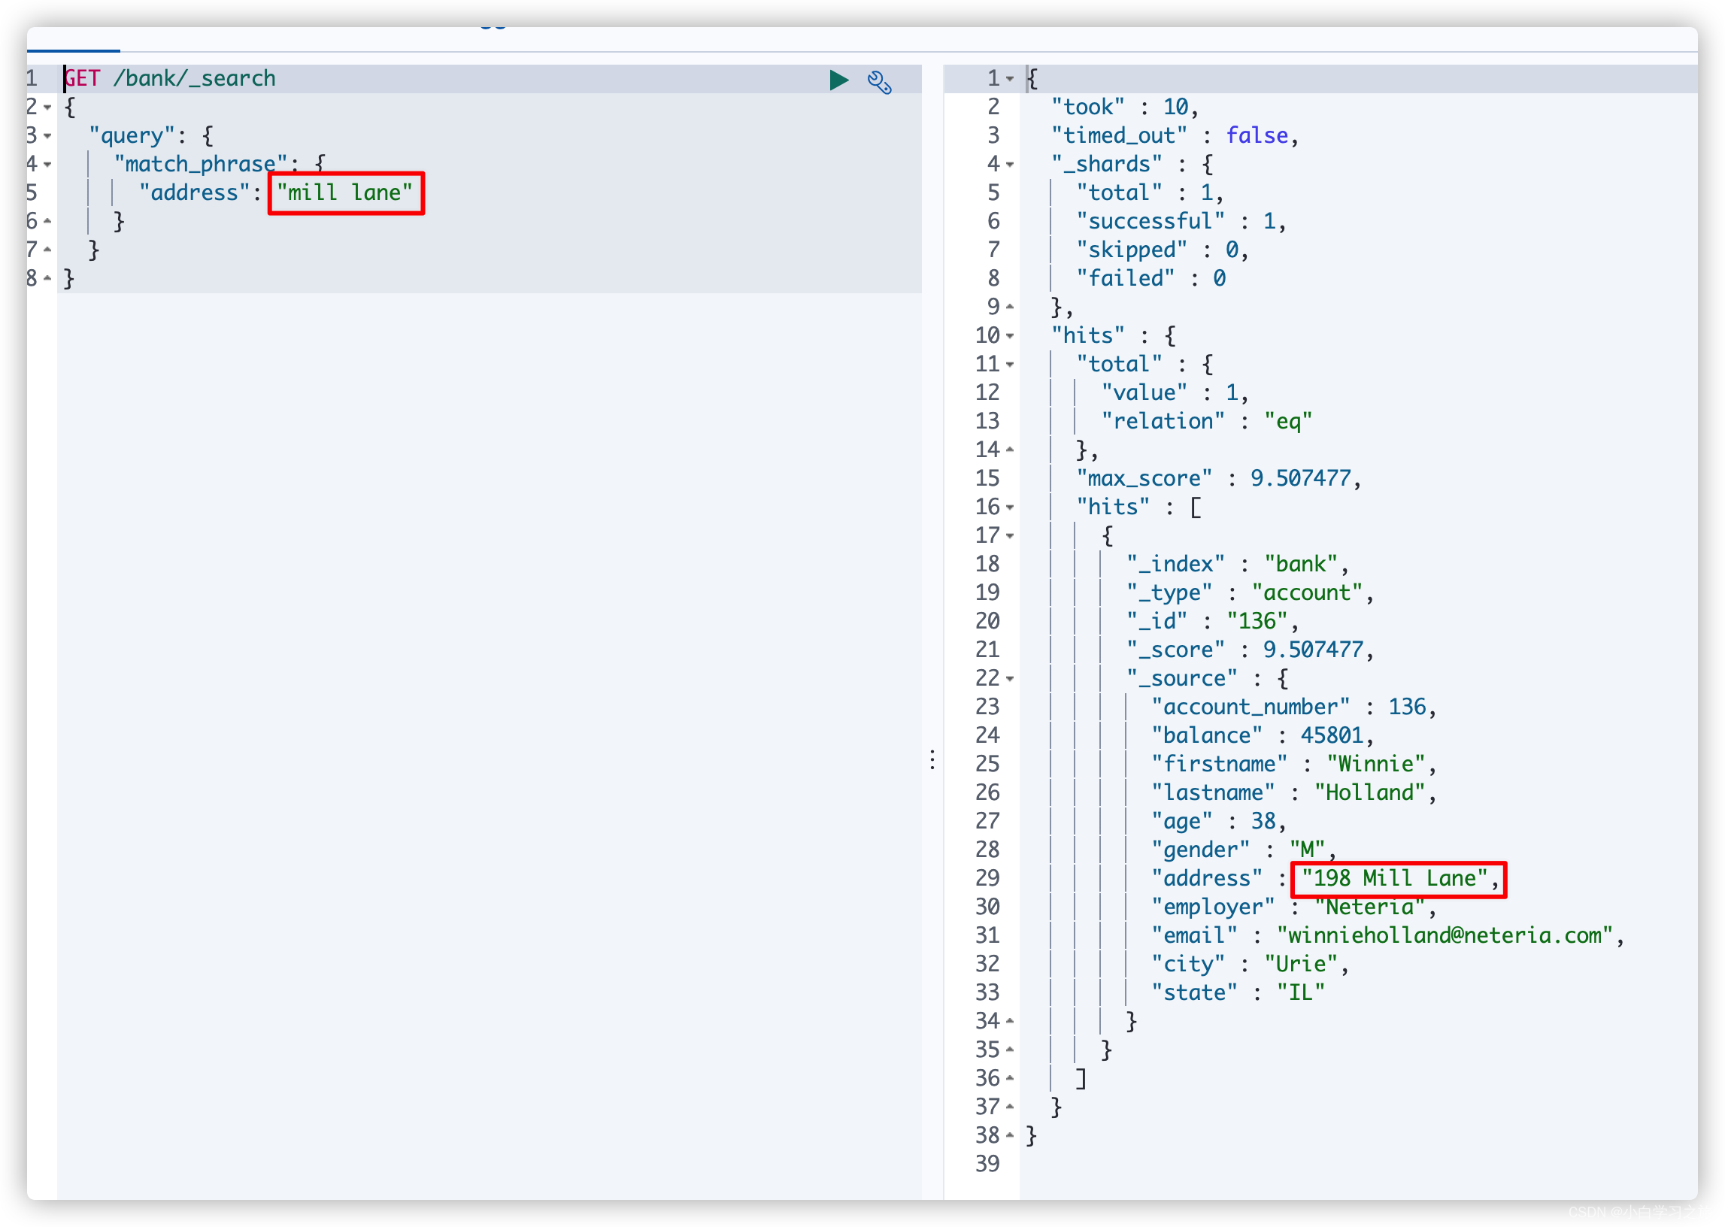Screen dimensions: 1725x1227
Task: Fold first hit object at line 17
Action: coord(1010,536)
